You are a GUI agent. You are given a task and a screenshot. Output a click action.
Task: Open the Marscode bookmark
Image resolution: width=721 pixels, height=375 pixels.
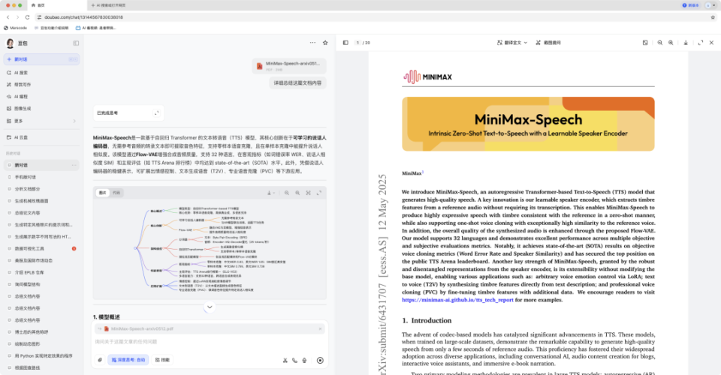coord(16,28)
